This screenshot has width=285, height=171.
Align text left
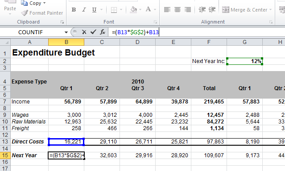click(x=167, y=10)
